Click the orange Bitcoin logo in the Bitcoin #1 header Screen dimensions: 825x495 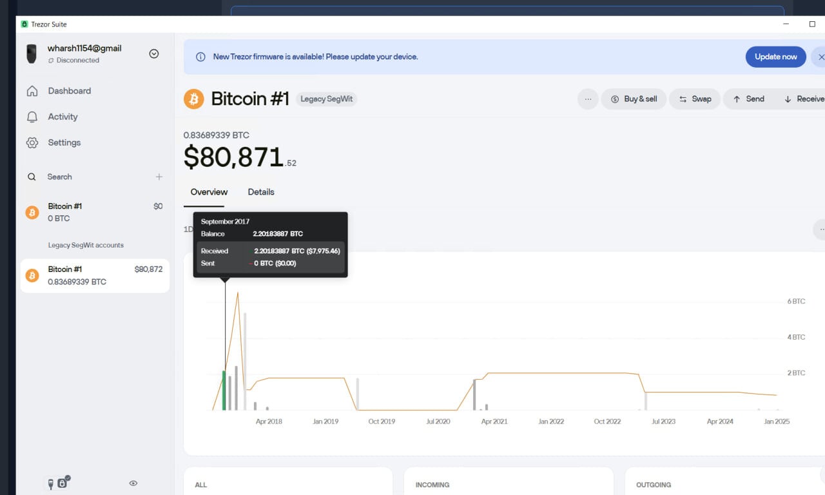[194, 99]
